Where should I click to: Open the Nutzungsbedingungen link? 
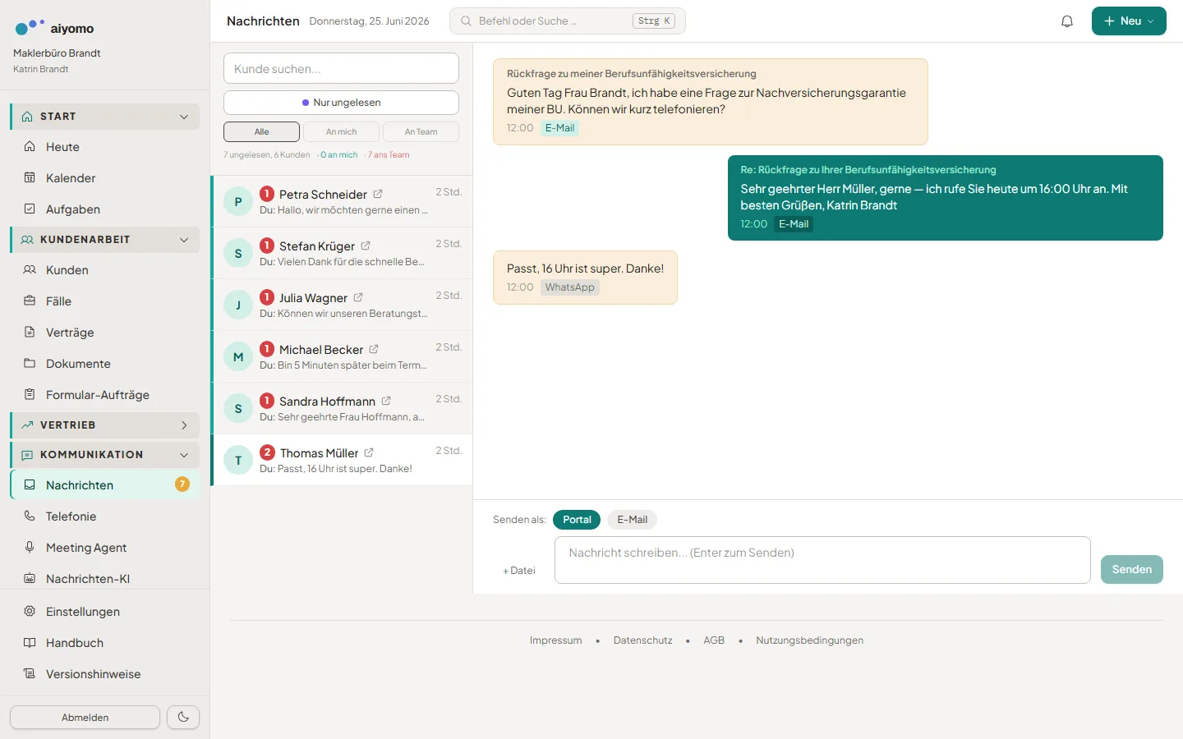[809, 640]
